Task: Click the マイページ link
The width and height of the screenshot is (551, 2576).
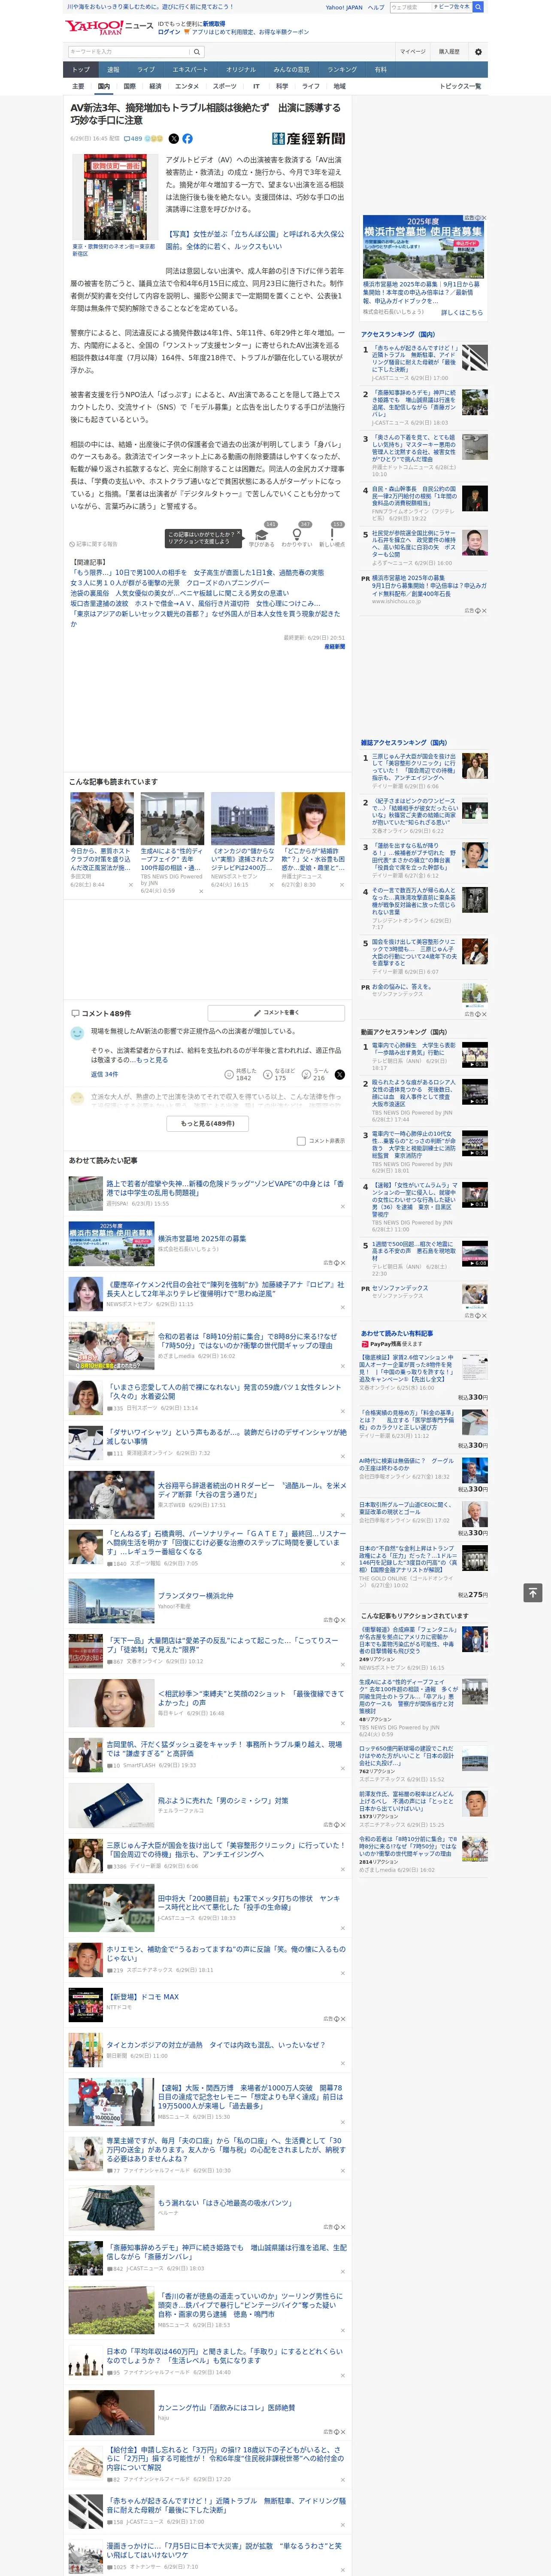Action: tap(412, 51)
